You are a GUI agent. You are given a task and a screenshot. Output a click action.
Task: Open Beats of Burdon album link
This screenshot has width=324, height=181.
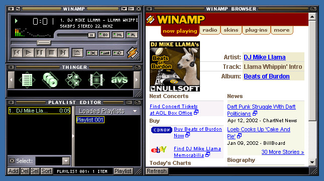pyautogui.click(x=267, y=76)
